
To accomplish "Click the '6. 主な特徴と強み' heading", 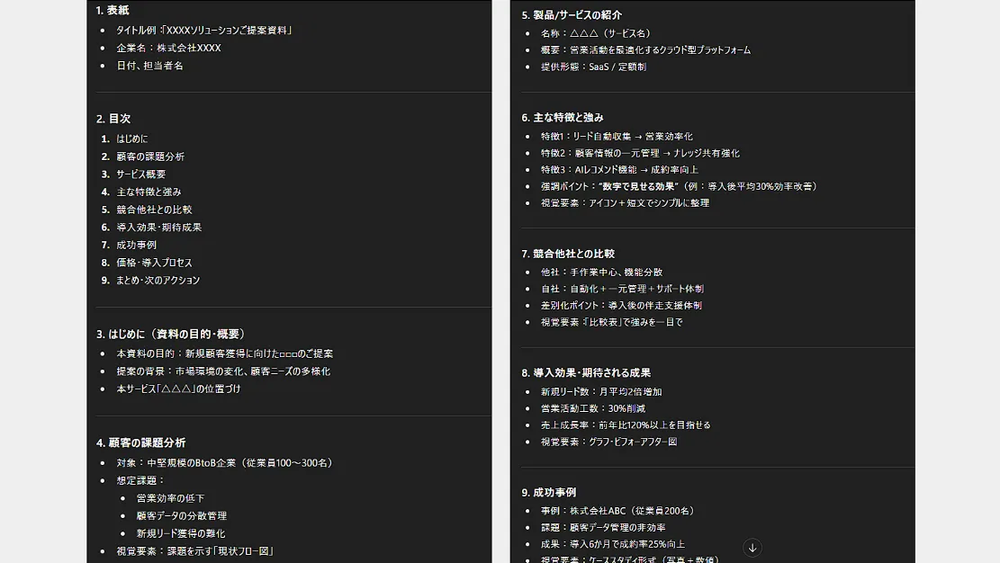I will pos(563,118).
